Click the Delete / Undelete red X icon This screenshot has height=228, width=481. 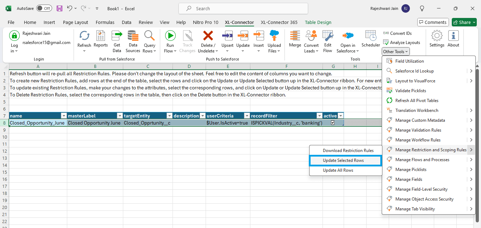[208, 36]
